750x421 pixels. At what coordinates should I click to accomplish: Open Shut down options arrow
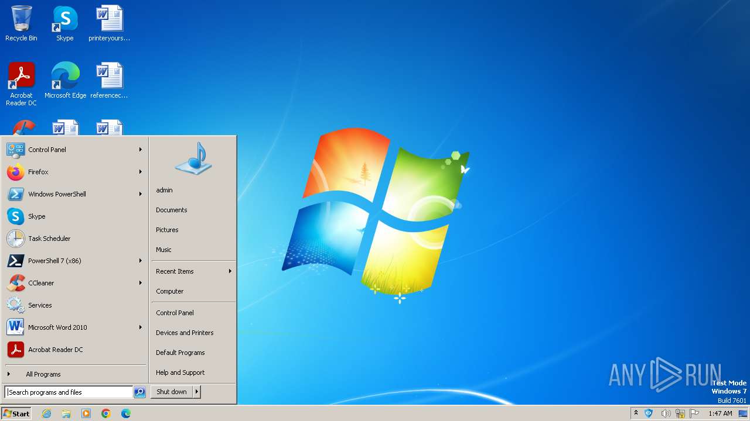(197, 392)
